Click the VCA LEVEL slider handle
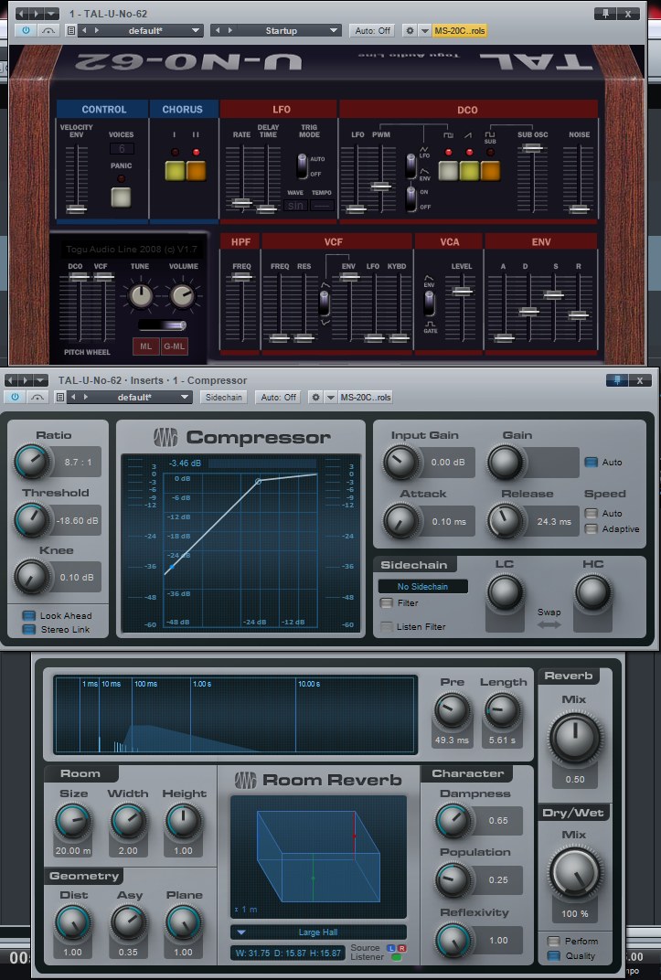The image size is (661, 980). coord(463,292)
